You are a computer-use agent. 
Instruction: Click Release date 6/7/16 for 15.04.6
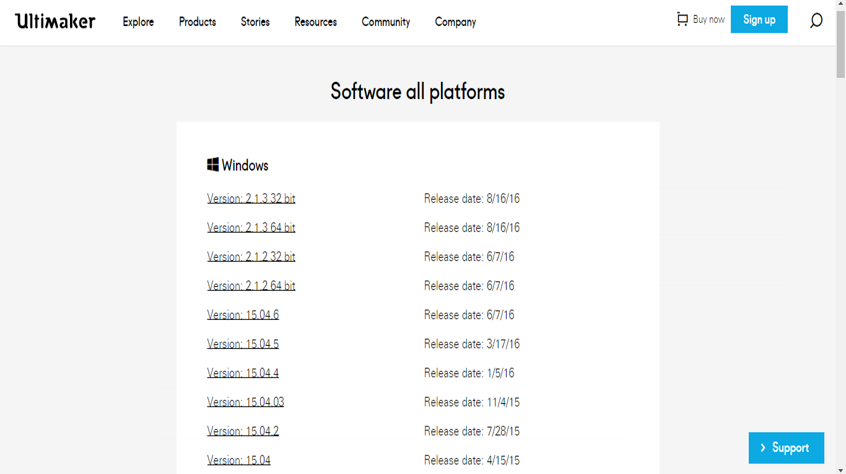[469, 315]
